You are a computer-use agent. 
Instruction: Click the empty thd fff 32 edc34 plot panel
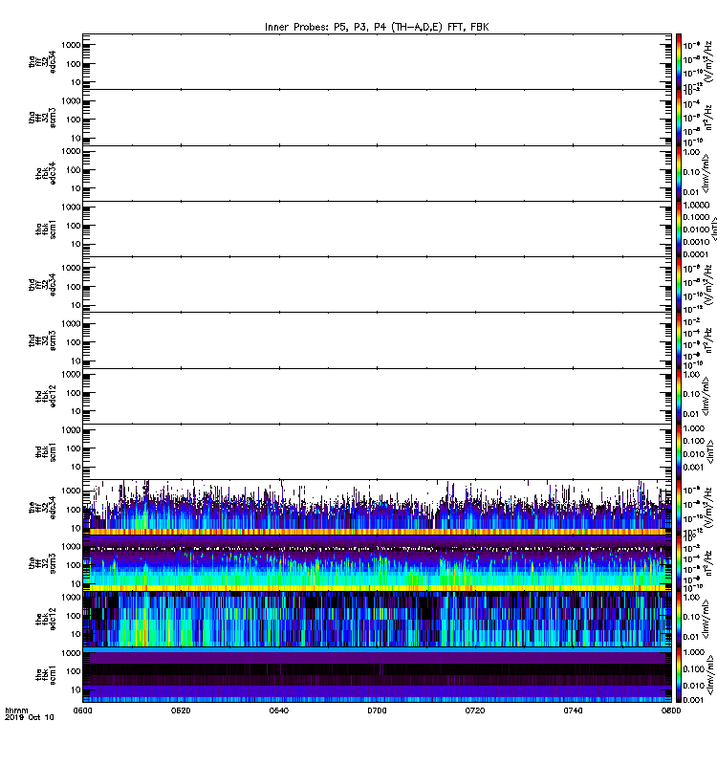click(377, 284)
